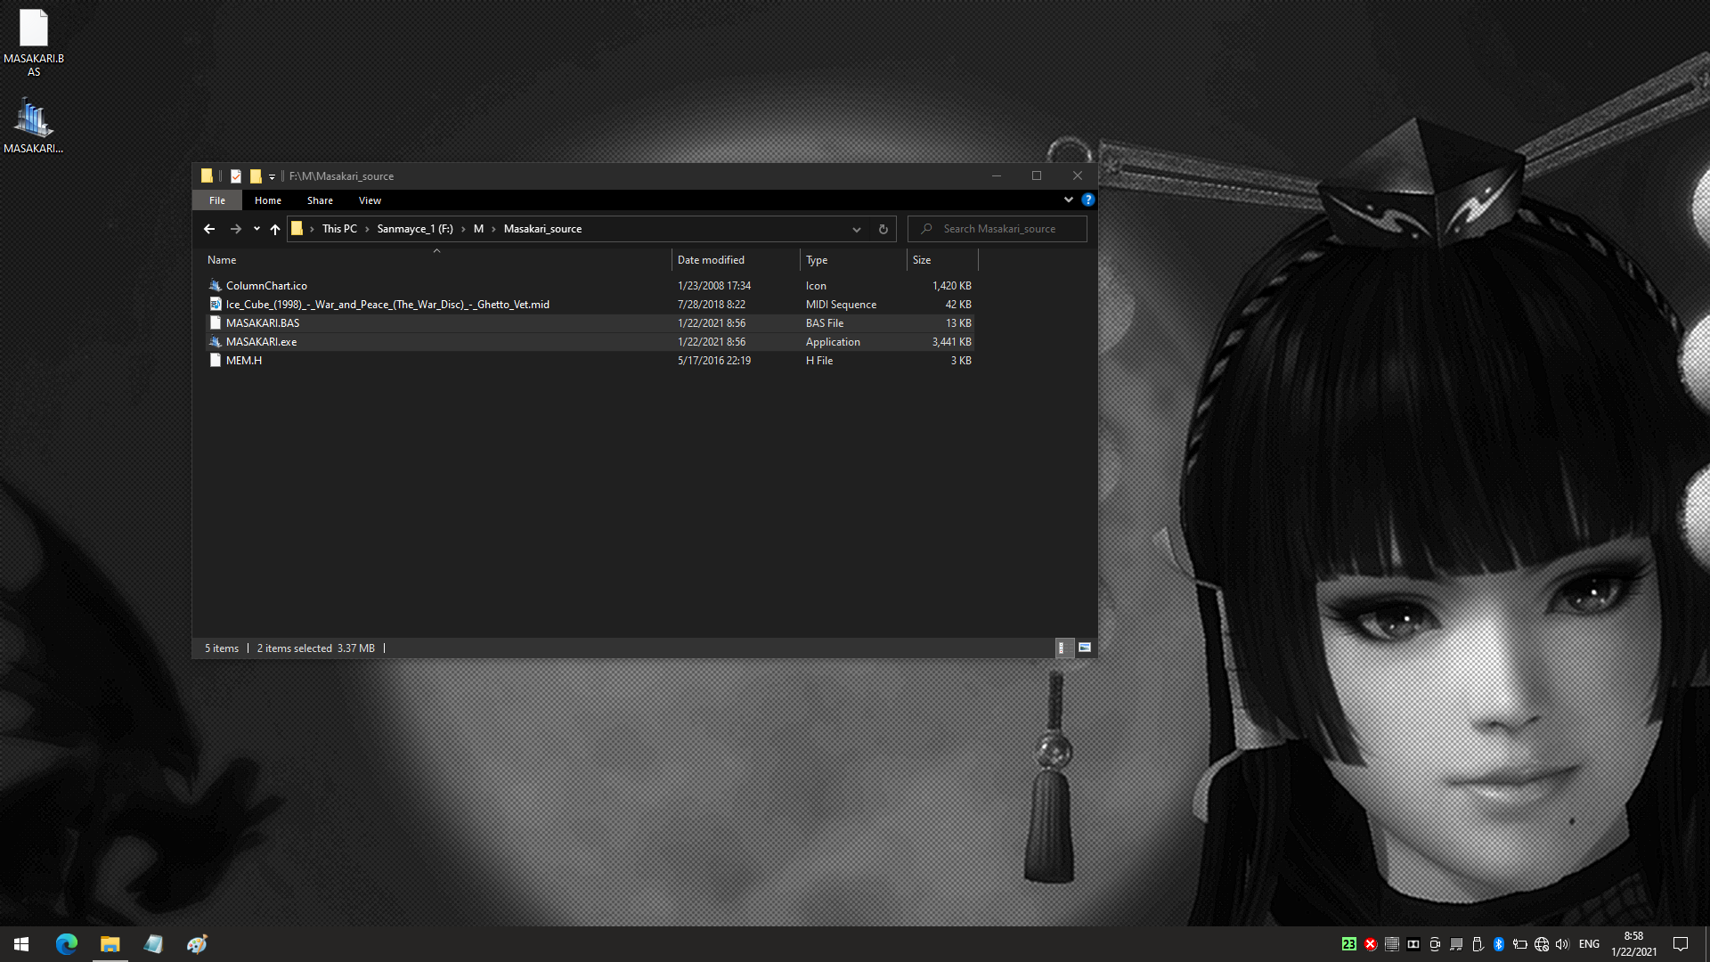1710x962 pixels.
Task: Click the 3,441 KB size cell
Action: click(x=951, y=342)
